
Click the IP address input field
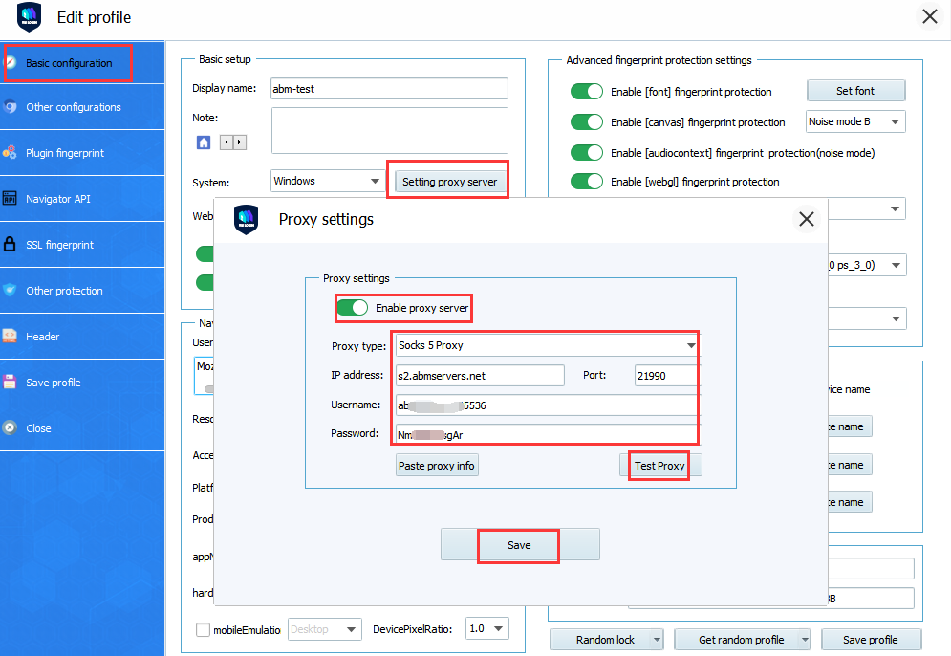click(480, 376)
